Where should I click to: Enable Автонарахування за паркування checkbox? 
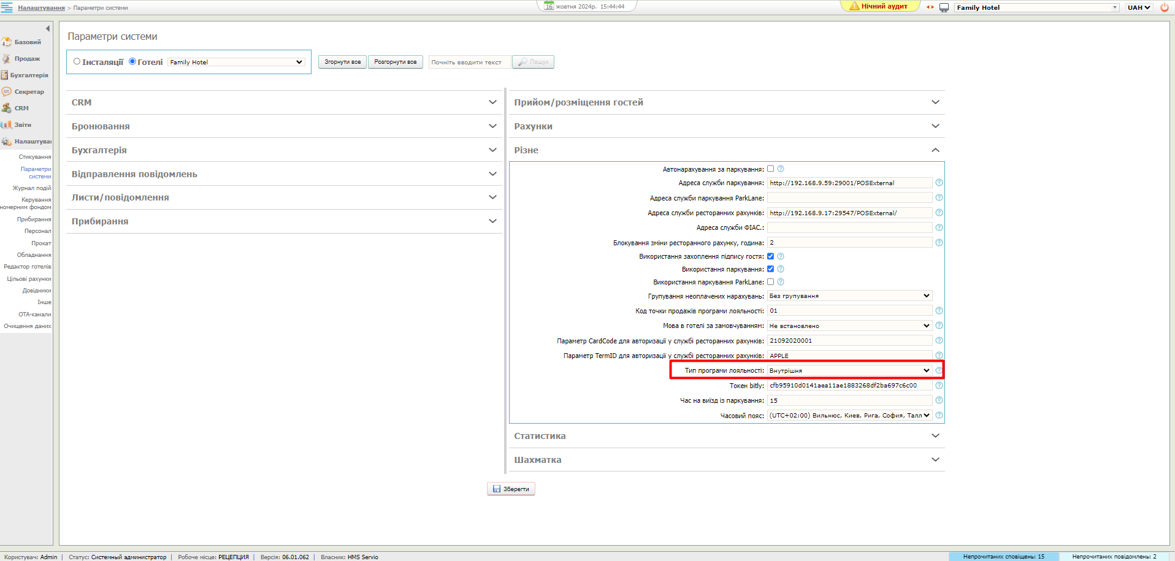pos(771,169)
